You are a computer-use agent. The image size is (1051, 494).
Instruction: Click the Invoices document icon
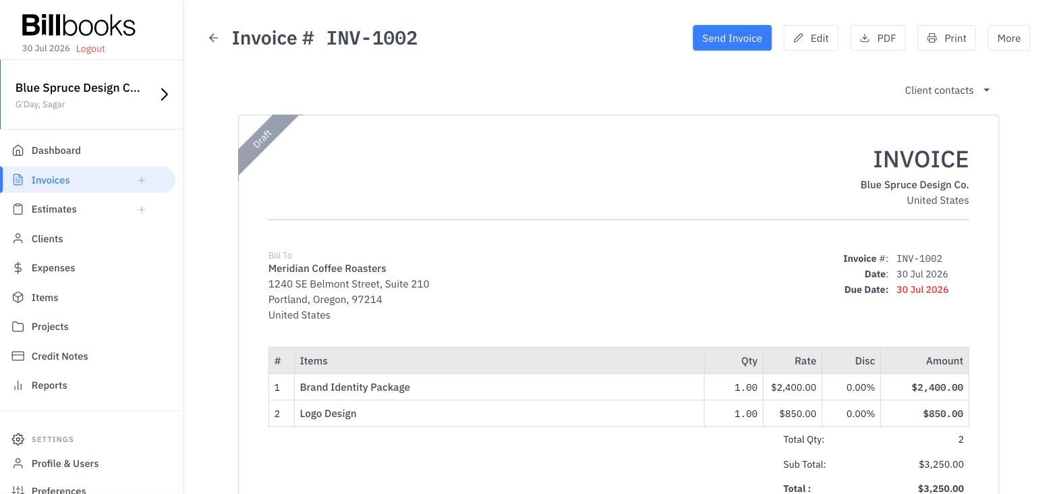click(18, 180)
